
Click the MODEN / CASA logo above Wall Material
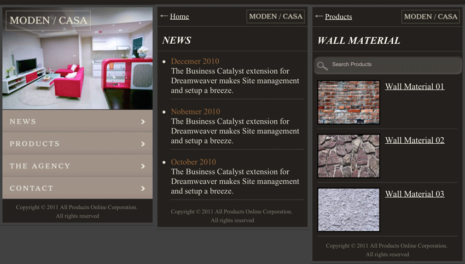point(431,16)
